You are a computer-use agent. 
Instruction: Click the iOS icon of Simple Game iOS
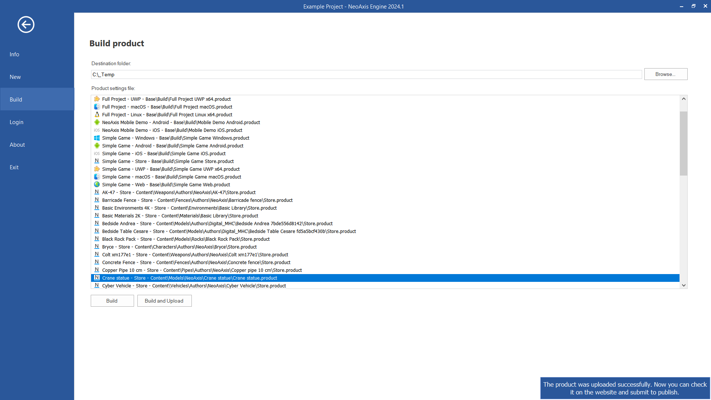pyautogui.click(x=97, y=153)
